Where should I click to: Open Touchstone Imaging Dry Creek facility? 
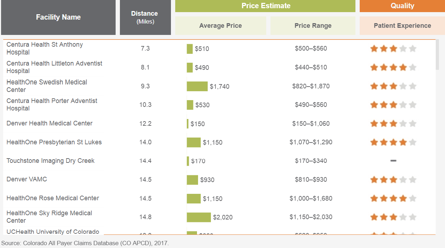(x=50, y=161)
